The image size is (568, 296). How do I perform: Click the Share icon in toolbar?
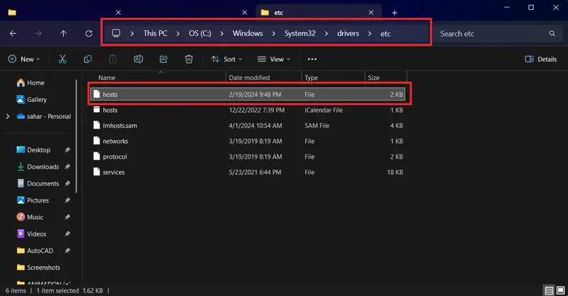(164, 59)
